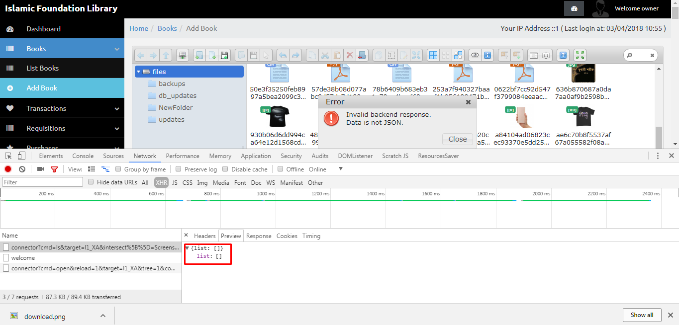Screen dimensions: 679x325
Task: Open the network requests filter funnel icon
Action: 55,169
